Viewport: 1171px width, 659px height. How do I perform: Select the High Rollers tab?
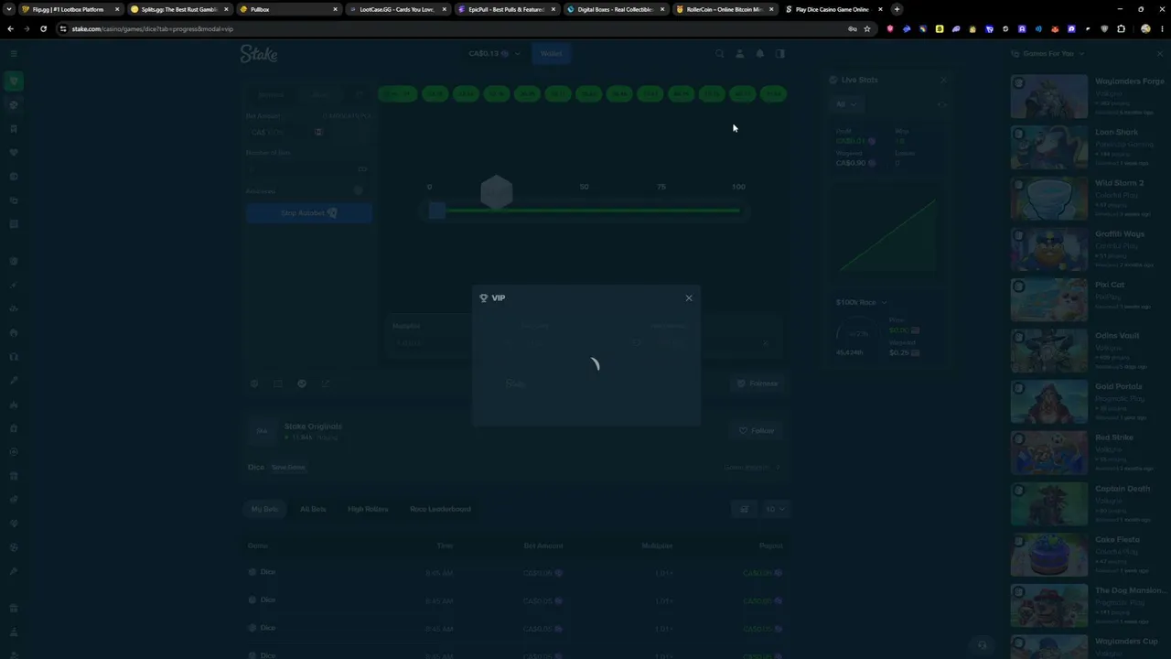[x=368, y=509]
